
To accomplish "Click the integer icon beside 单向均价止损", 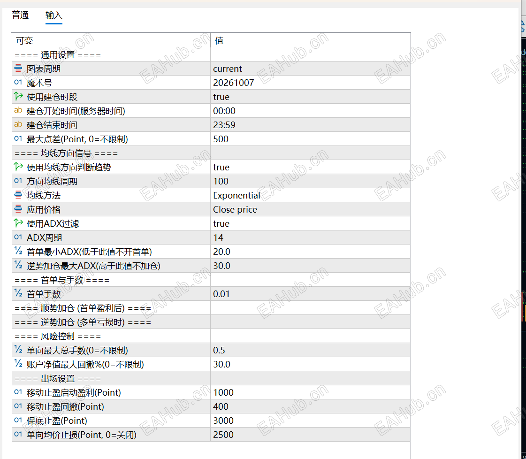I will tap(18, 435).
